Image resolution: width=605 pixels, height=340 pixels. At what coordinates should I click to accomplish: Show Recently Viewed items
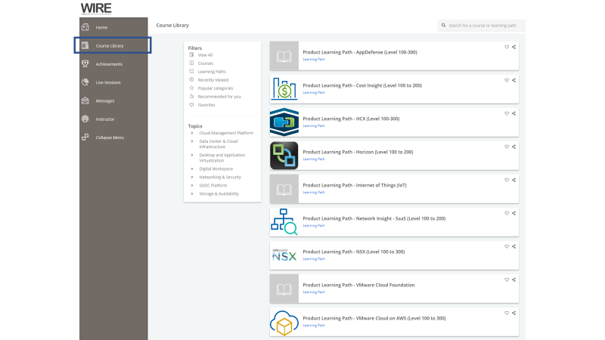tap(213, 80)
